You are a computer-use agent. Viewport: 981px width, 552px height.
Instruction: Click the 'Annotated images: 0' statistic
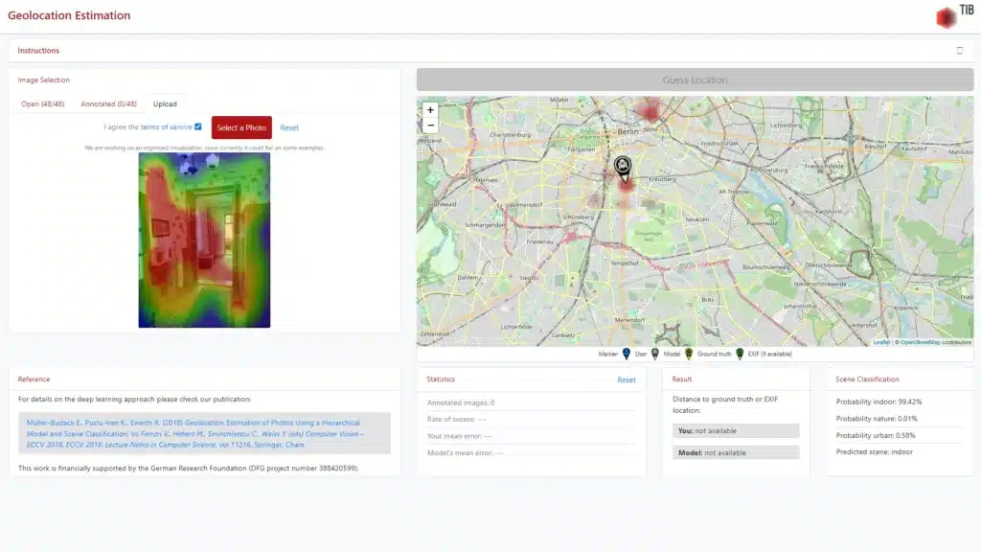461,403
